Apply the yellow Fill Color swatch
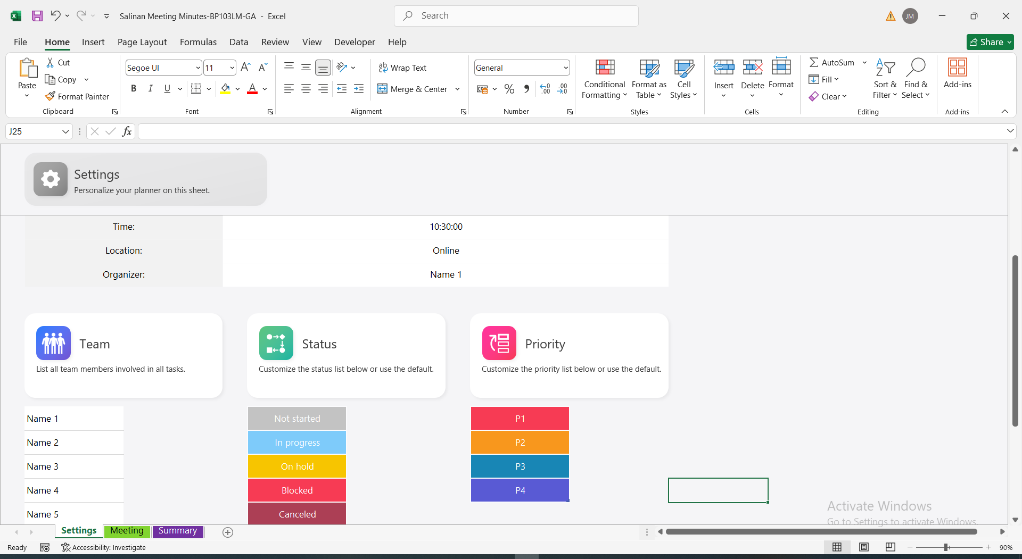The width and height of the screenshot is (1022, 559). [x=226, y=89]
